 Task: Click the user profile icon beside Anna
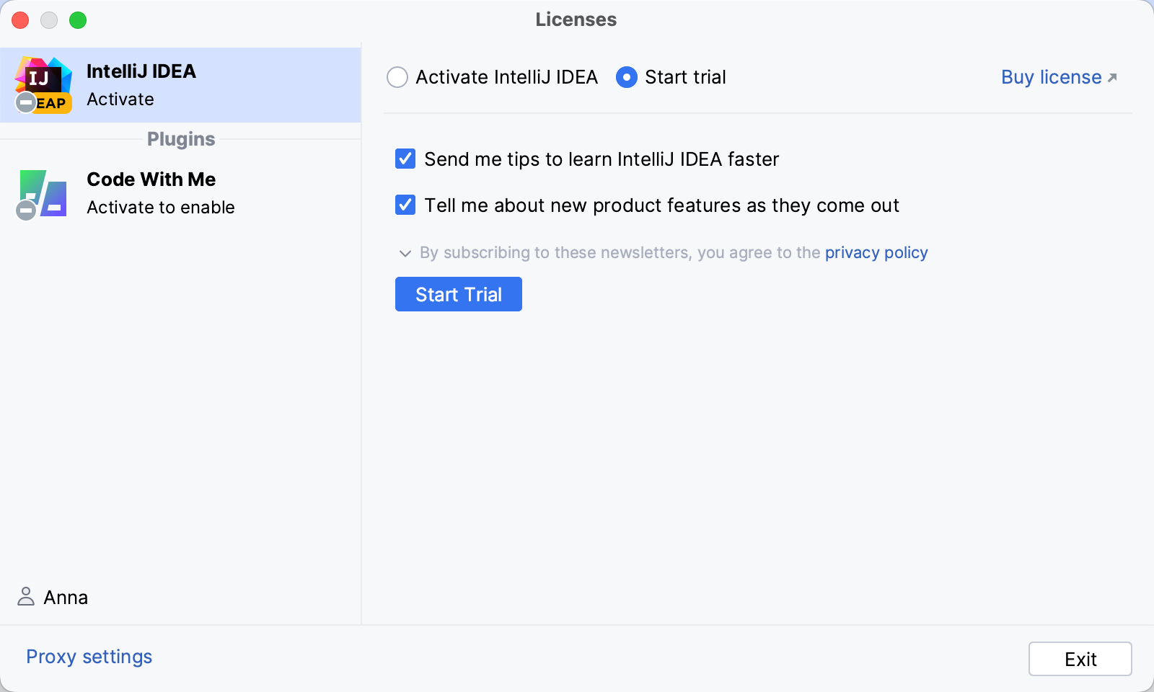click(x=26, y=597)
